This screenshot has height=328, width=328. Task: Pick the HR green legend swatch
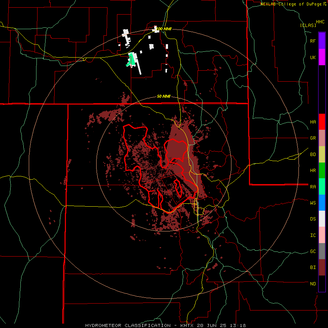[322, 171]
